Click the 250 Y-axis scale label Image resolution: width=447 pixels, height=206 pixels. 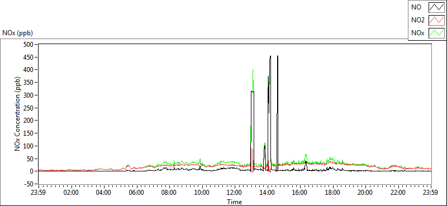[29, 108]
